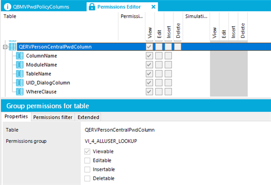Viewport: 271px width, 185px height.
Task: Select the ModuleName tree entry
Action: [41, 65]
